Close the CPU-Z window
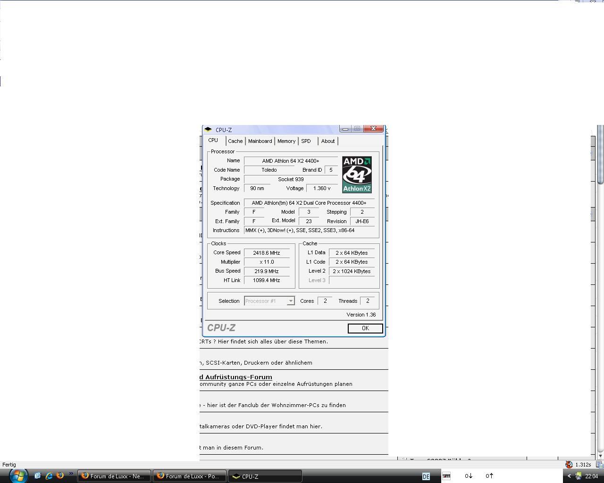Image resolution: width=604 pixels, height=483 pixels. coord(374,128)
